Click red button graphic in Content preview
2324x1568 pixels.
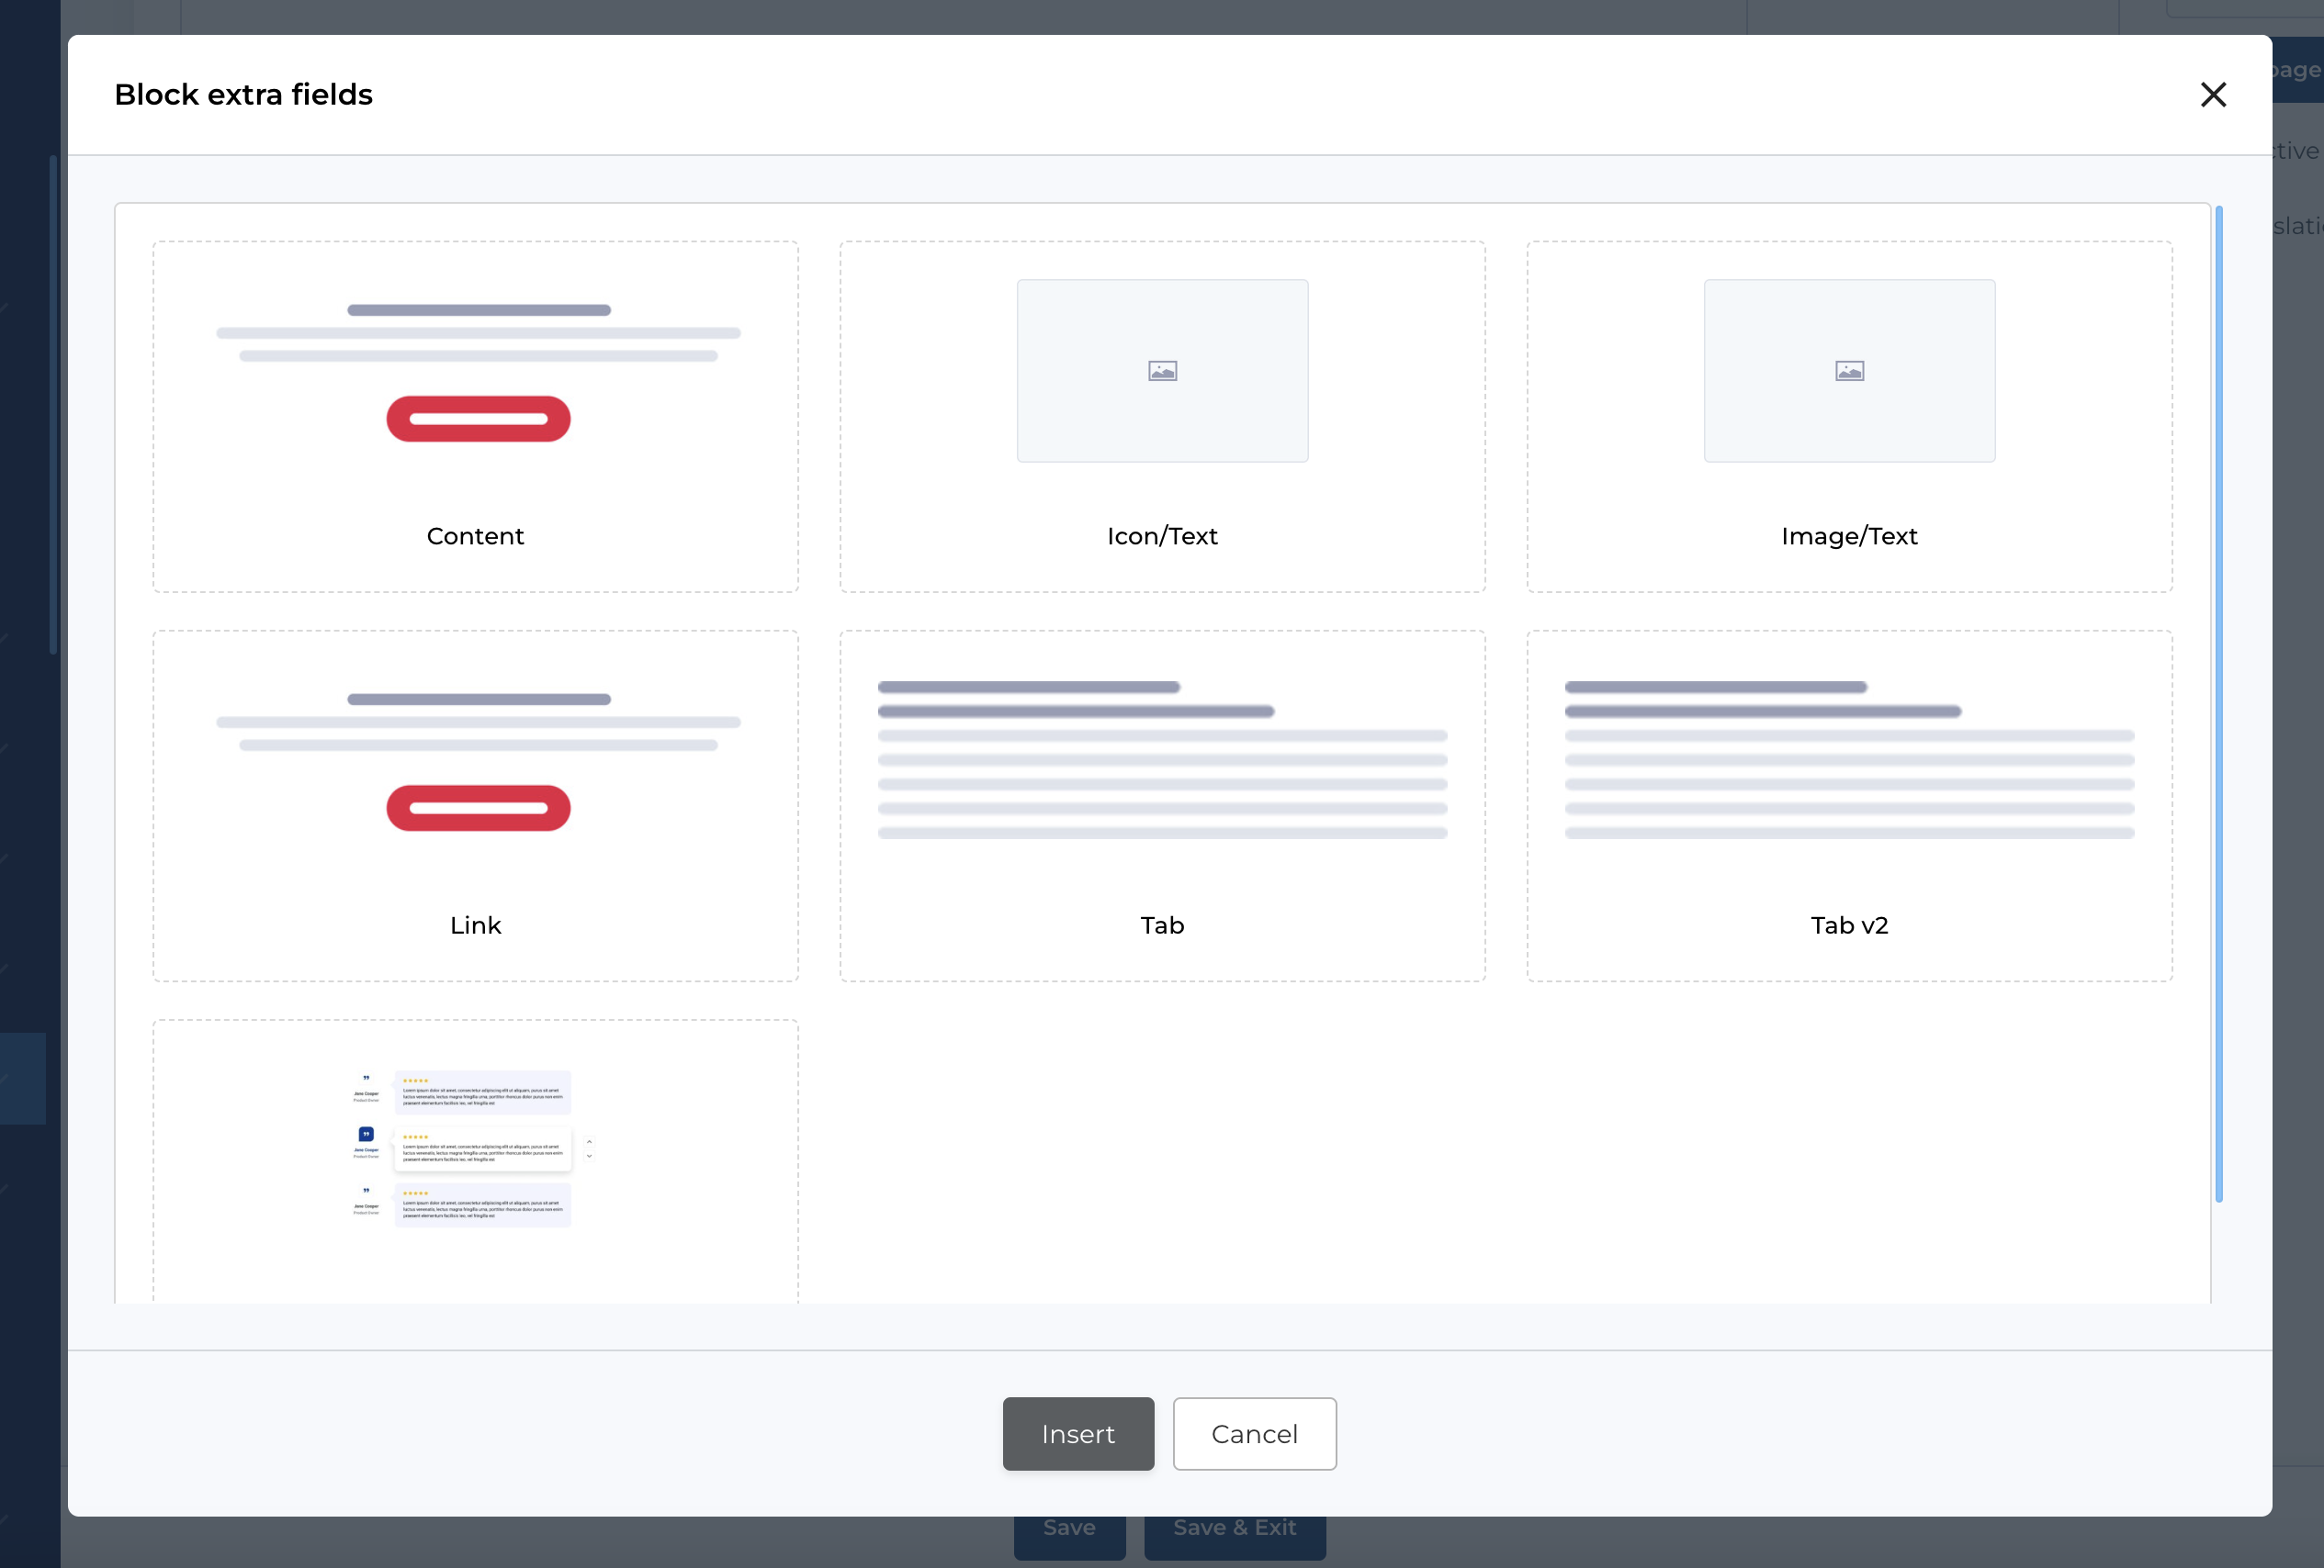coord(478,419)
